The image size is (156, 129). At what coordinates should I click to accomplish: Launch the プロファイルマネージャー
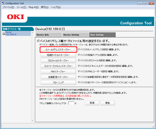pyautogui.click(x=58, y=61)
